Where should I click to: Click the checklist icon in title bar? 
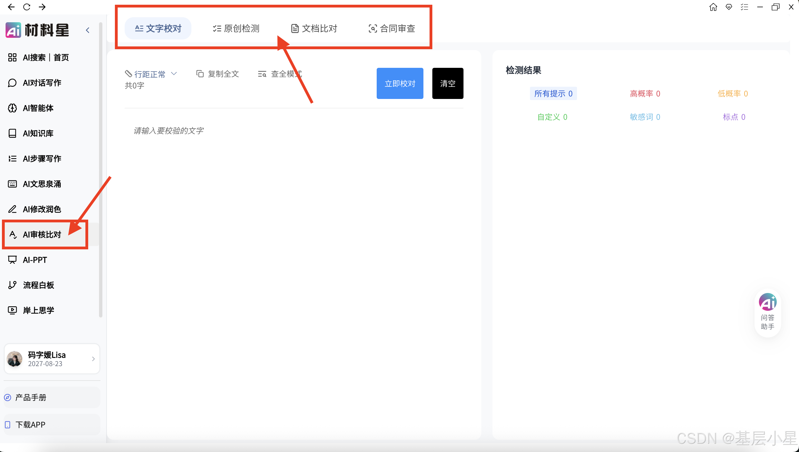(744, 7)
